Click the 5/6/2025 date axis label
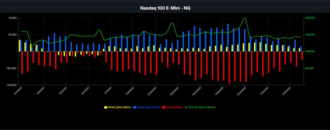 coord(63,91)
